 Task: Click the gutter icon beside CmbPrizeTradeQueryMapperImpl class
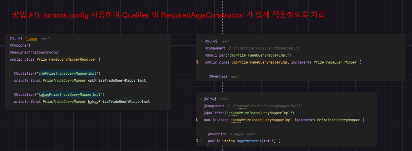pos(197,62)
